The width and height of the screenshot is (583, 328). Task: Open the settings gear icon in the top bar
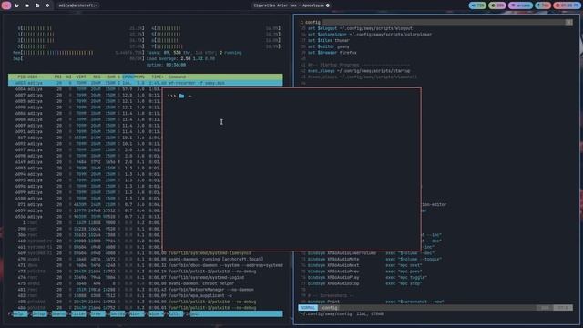coord(47,5)
